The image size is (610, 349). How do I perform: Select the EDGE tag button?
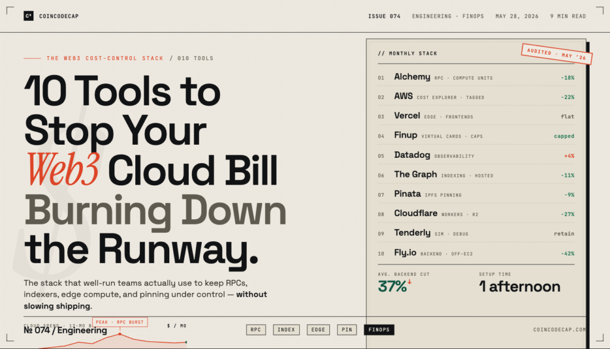(318, 329)
